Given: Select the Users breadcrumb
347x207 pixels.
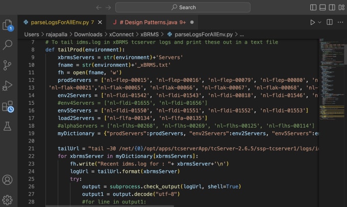Looking at the screenshot, I should pyautogui.click(x=32, y=35).
